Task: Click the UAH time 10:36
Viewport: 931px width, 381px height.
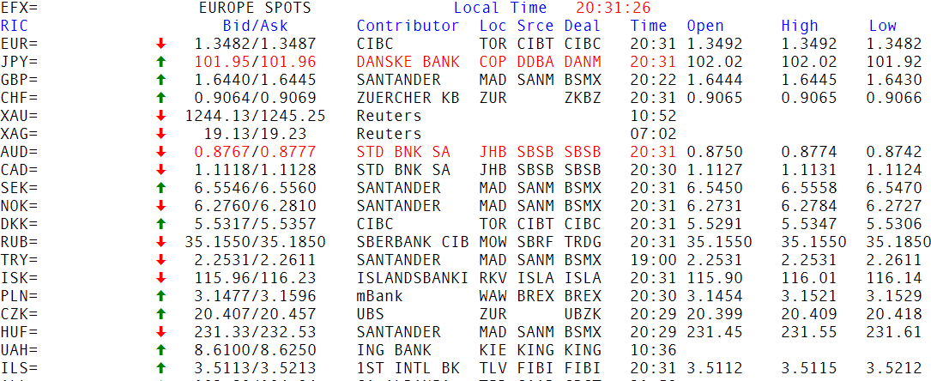Action: 653,350
